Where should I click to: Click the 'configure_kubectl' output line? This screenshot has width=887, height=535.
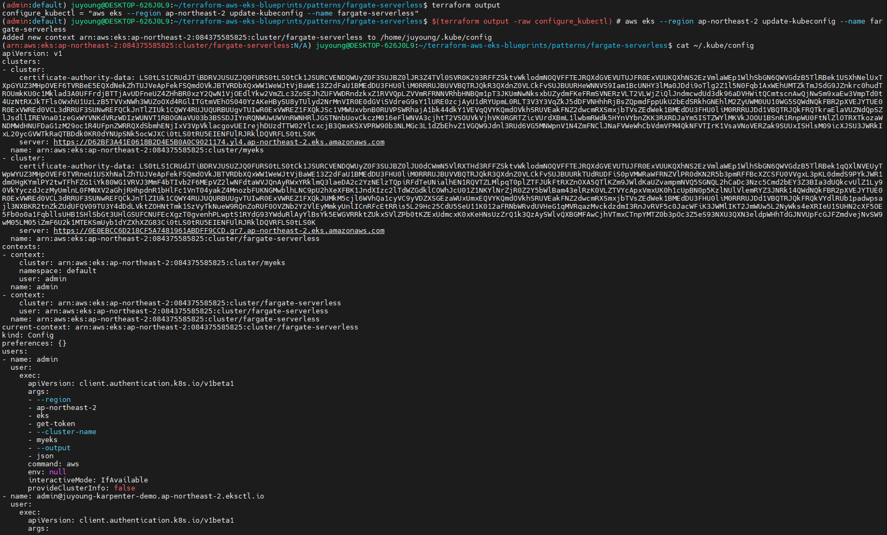pos(210,13)
